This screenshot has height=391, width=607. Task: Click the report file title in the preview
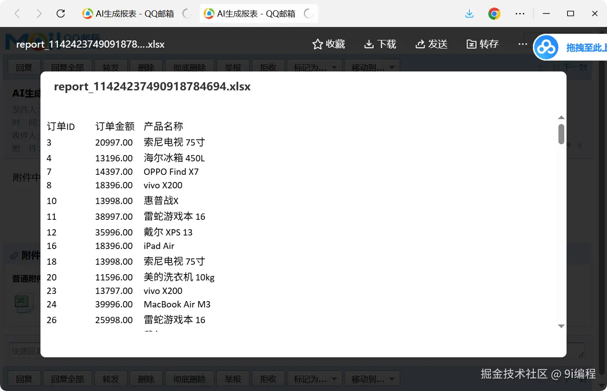click(x=152, y=87)
